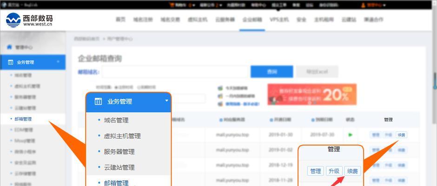Click 升级 in the 2019-01-30 row

(389, 135)
